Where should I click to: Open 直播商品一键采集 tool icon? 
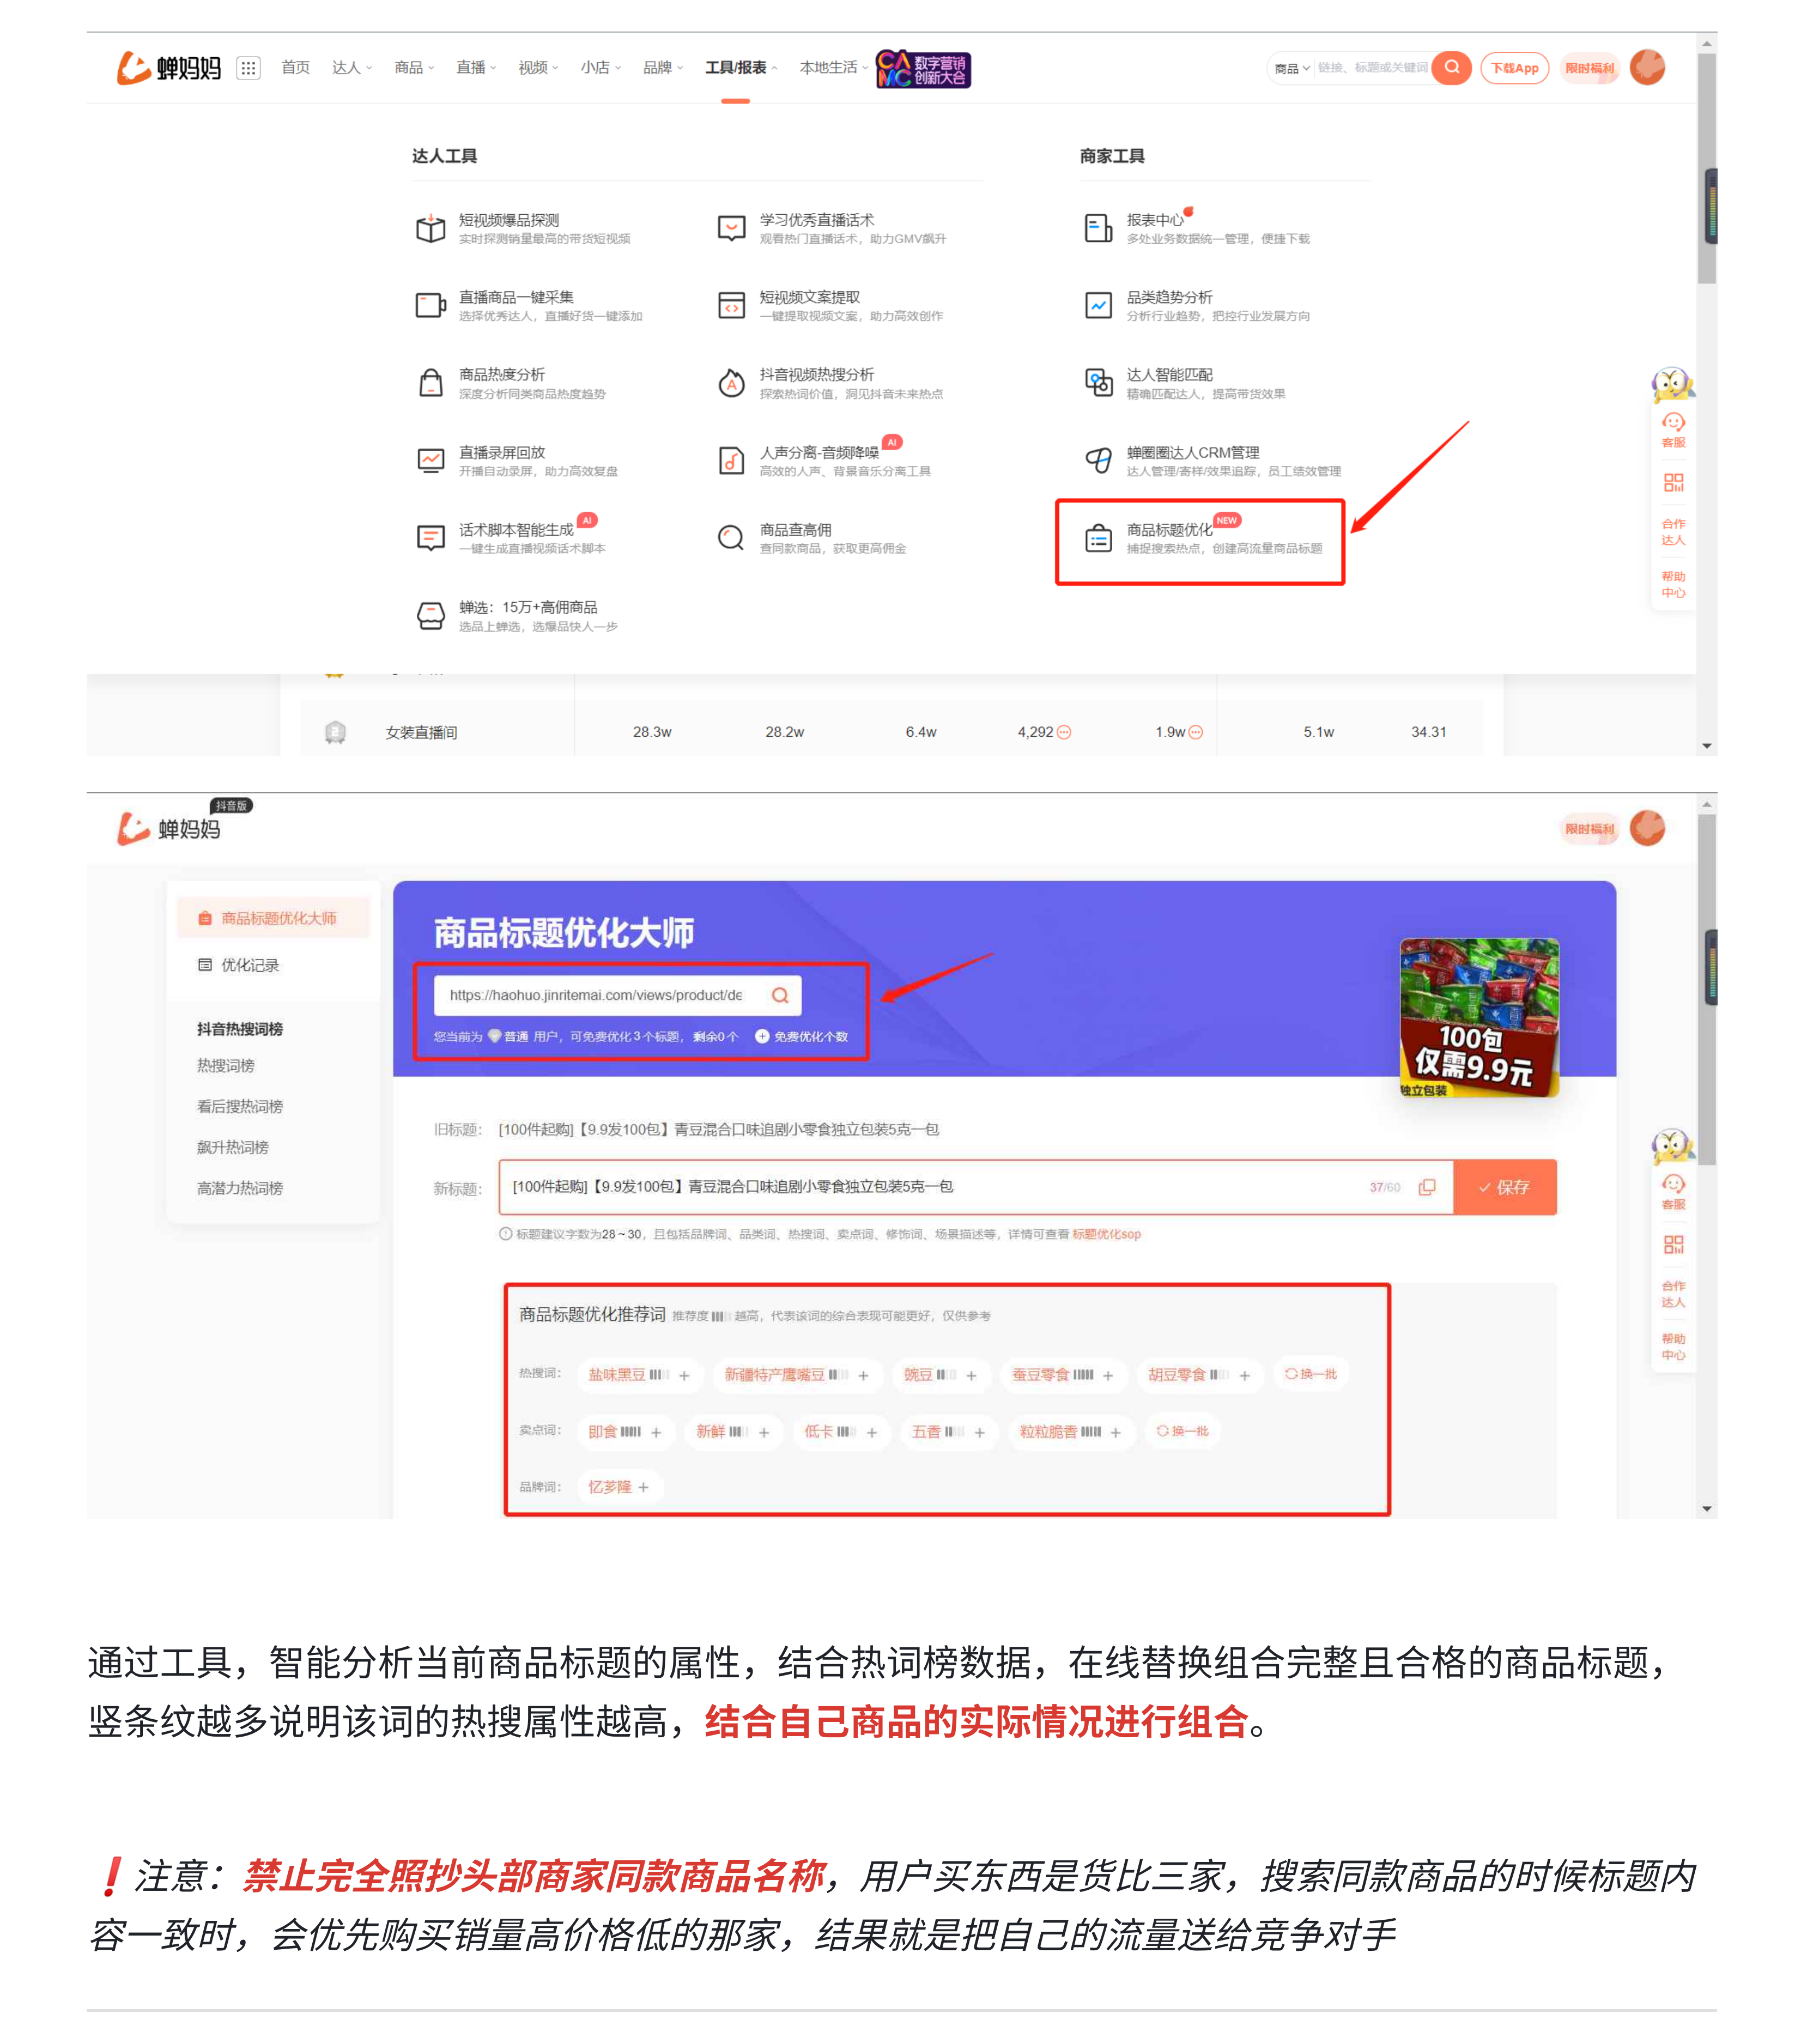pos(431,305)
